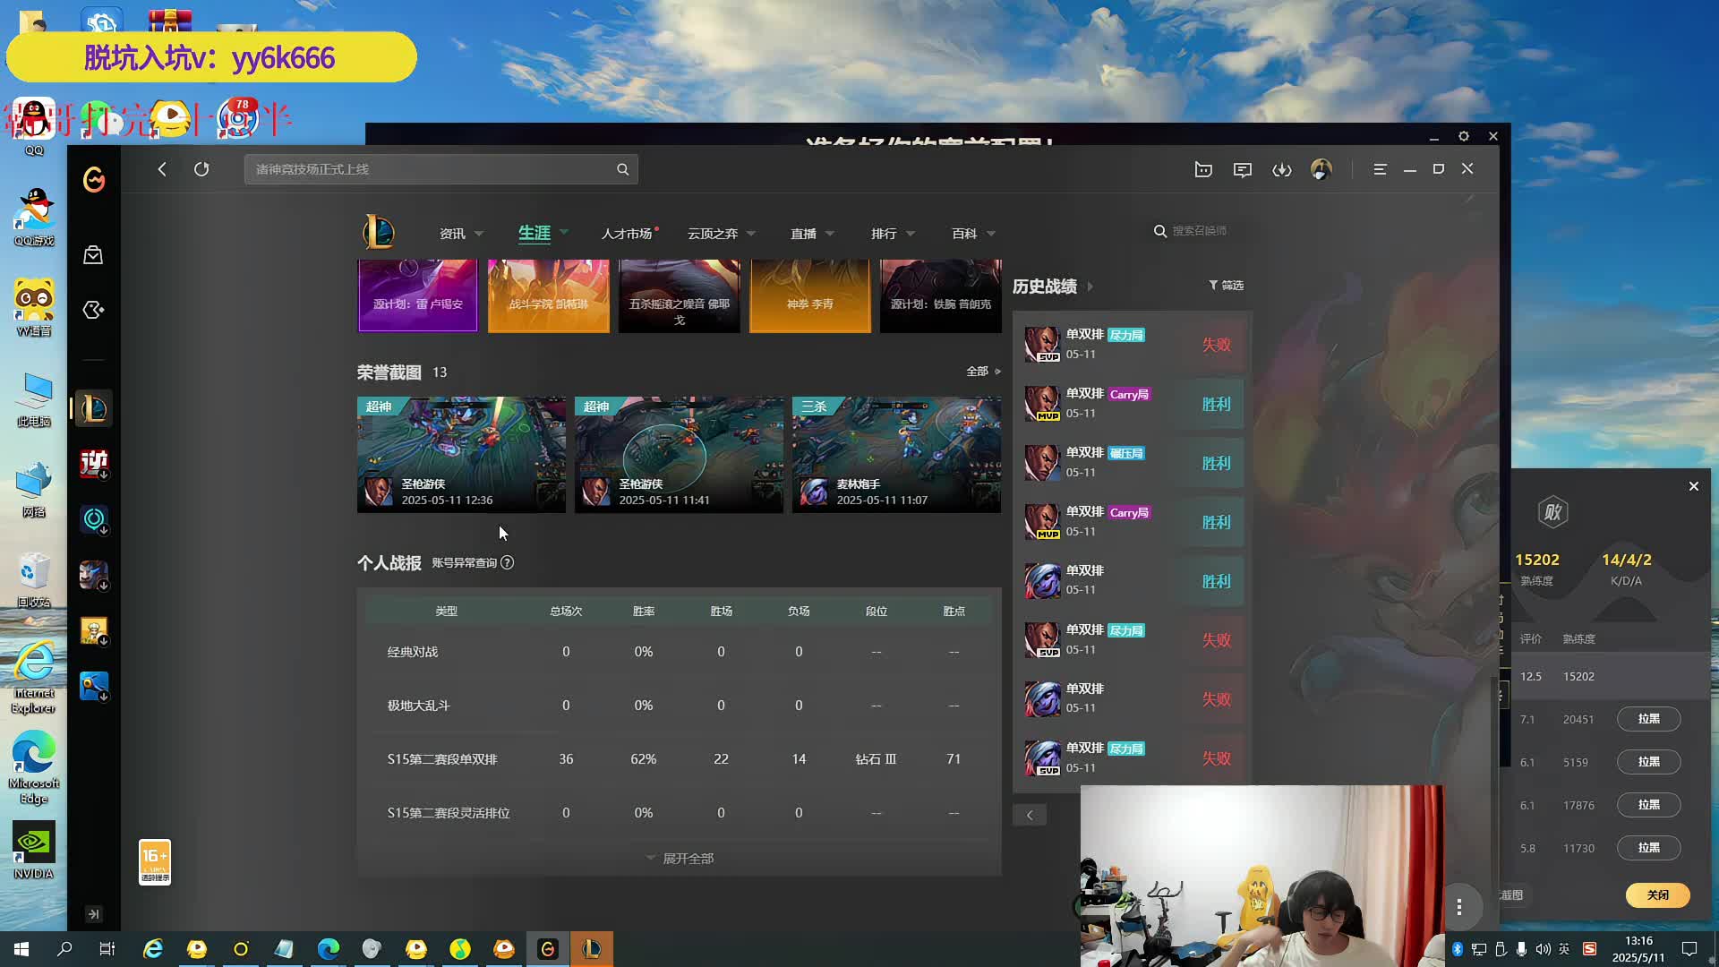
Task: Open the download manager icon
Action: (1282, 169)
